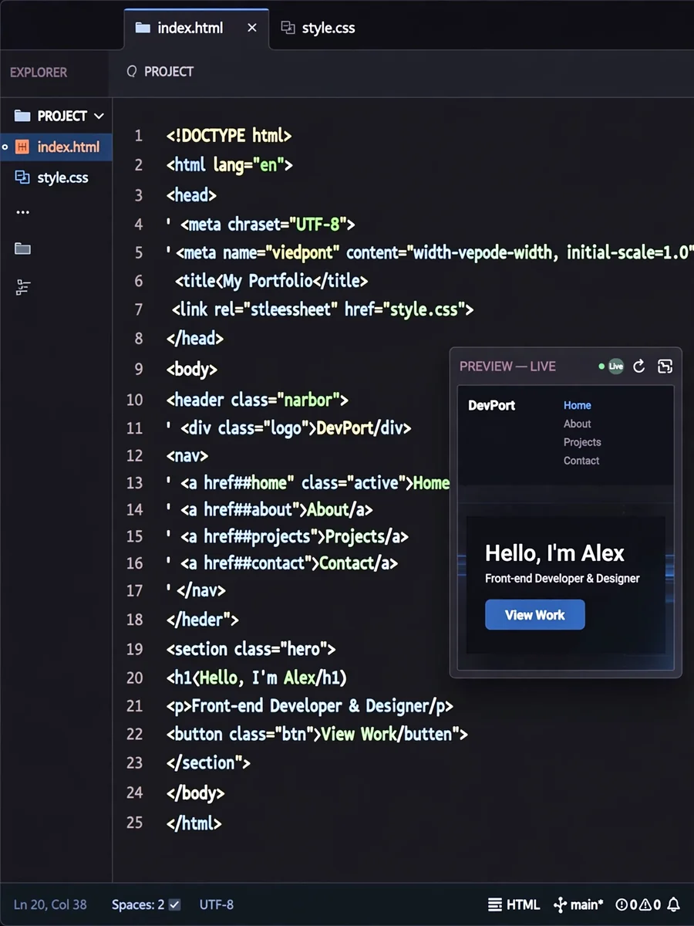Open the style.css editor tab
Screen dimensions: 694x926
(x=318, y=28)
